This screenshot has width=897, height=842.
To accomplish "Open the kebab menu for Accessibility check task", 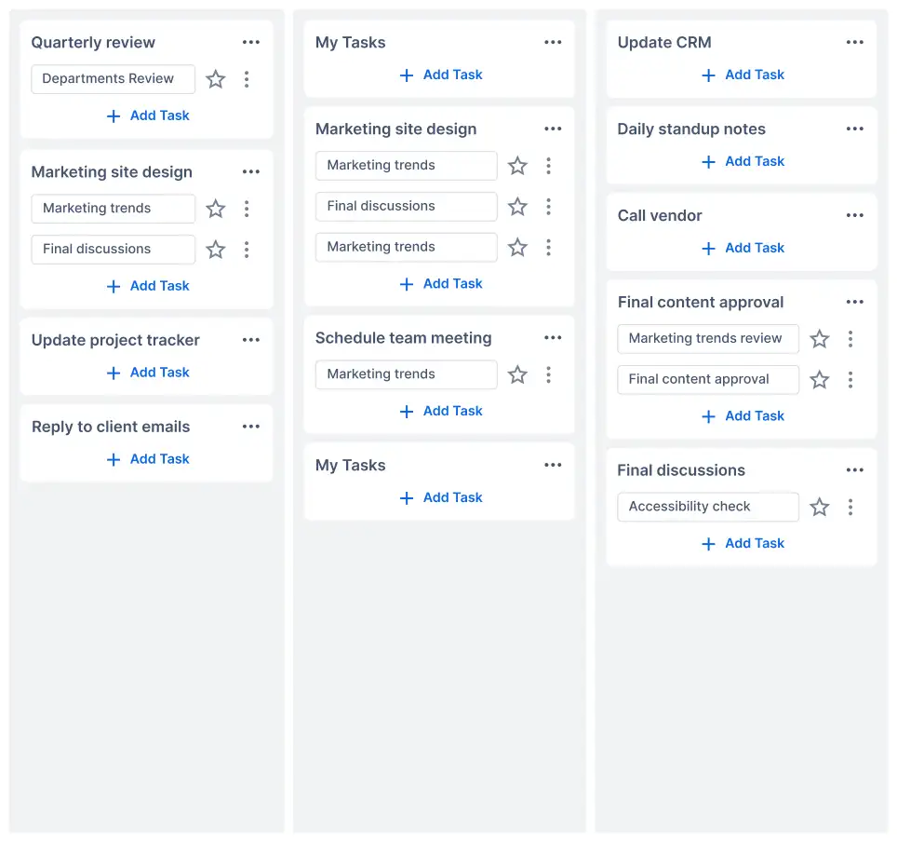I will point(850,507).
